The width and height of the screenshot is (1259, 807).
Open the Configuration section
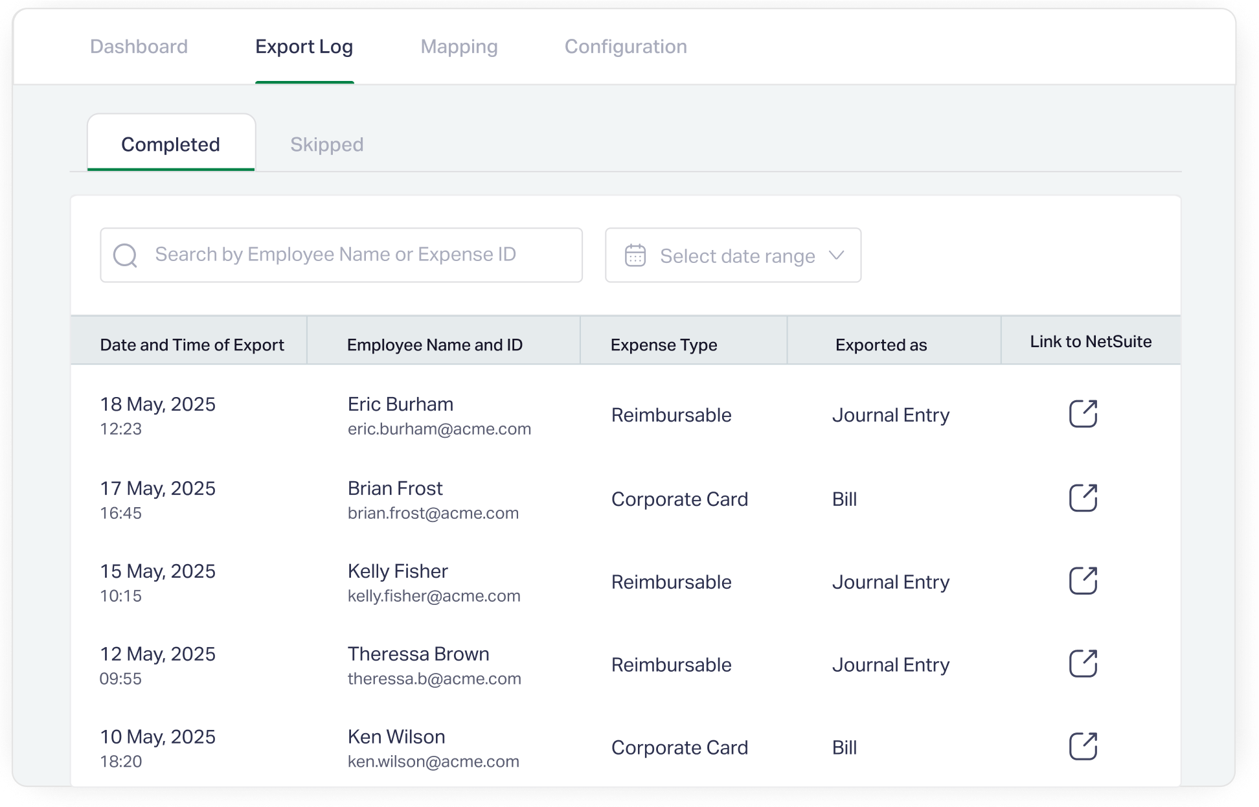(x=626, y=47)
